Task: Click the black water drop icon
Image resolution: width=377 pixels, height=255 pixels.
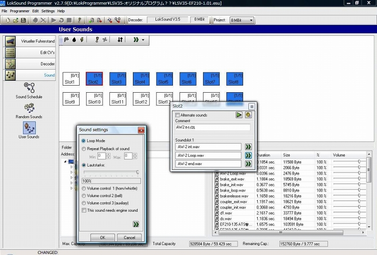Action: click(74, 40)
